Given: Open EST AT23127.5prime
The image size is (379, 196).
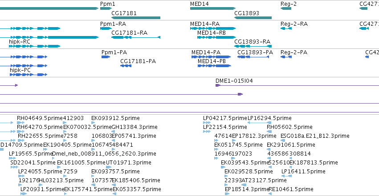Looking at the screenshot, I should coord(264,180).
